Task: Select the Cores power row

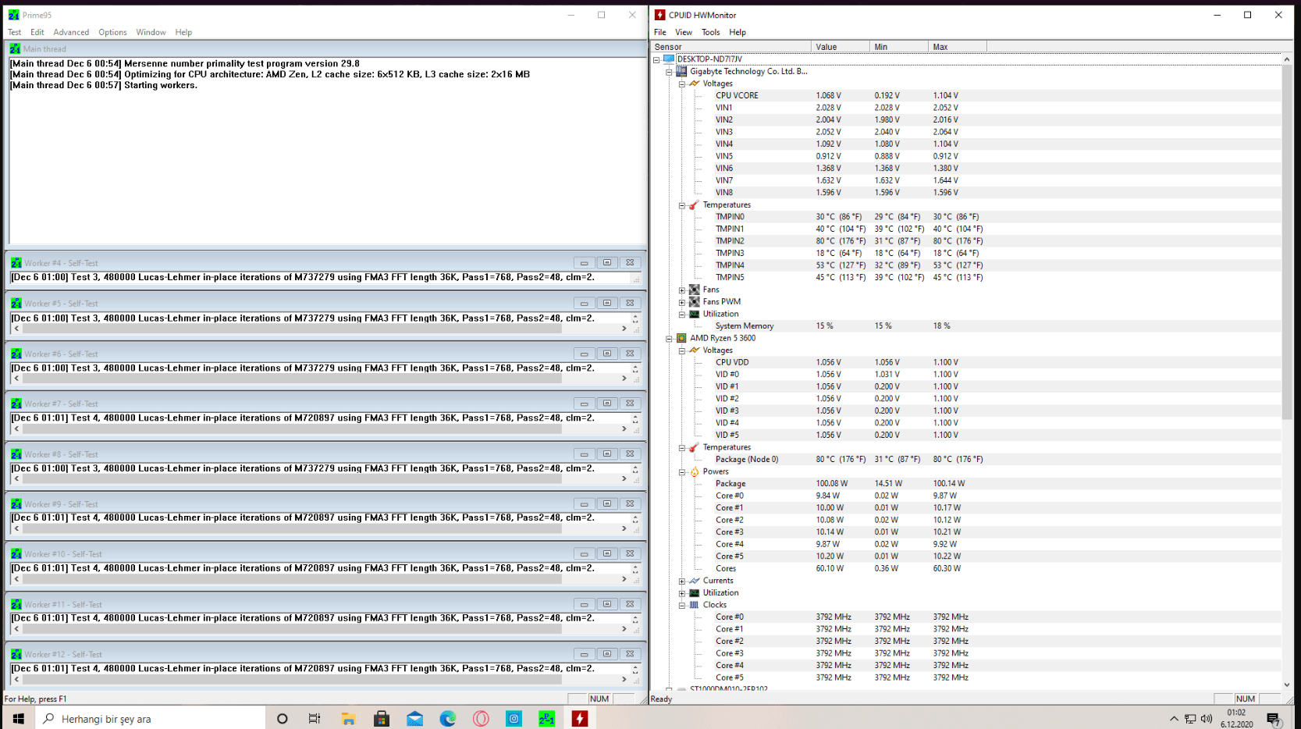Action: click(x=968, y=568)
